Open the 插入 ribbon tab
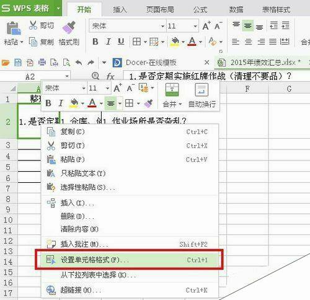The width and height of the screenshot is (310, 300). (120, 9)
